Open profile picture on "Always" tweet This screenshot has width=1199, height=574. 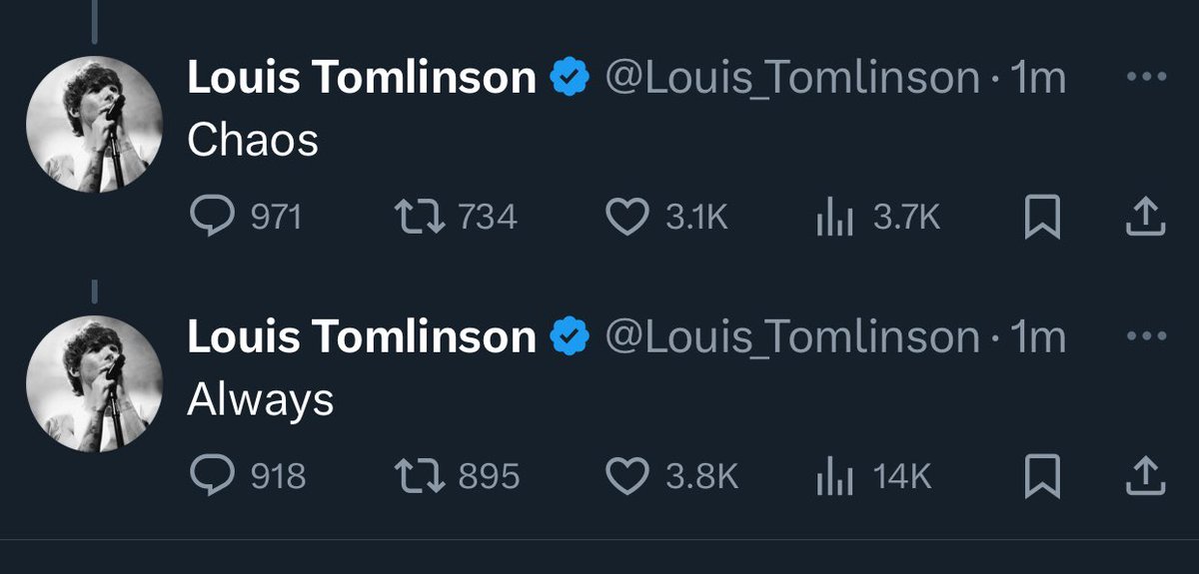coord(94,383)
